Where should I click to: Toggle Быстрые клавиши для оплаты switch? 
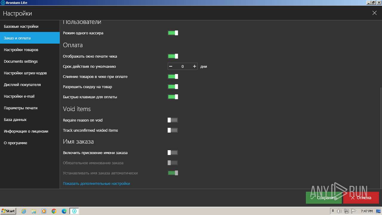pos(173,97)
